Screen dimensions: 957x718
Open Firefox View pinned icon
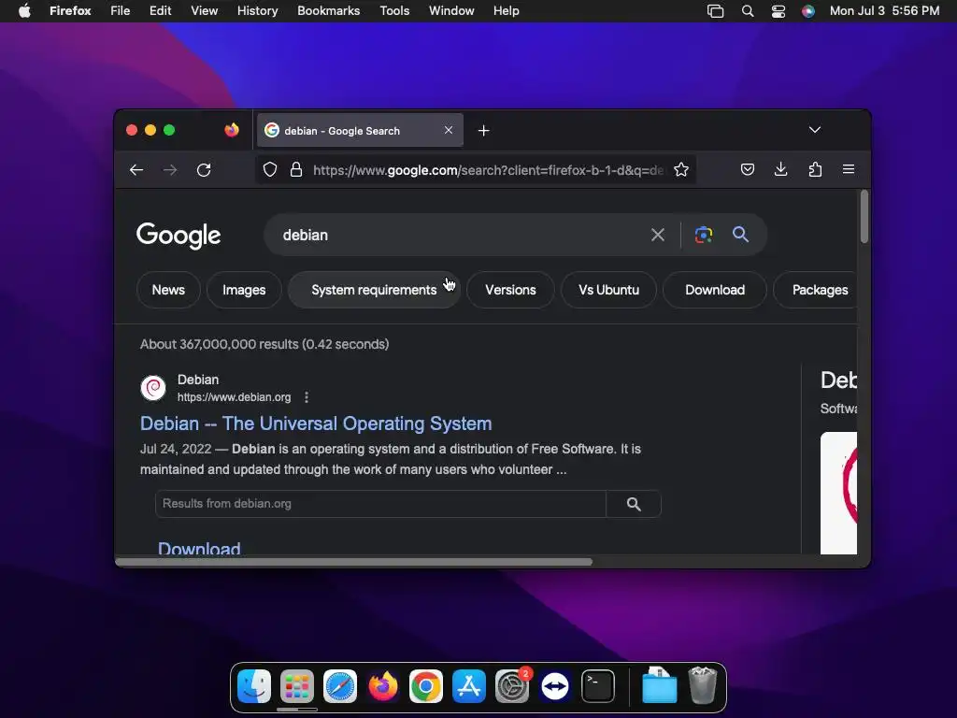point(232,130)
